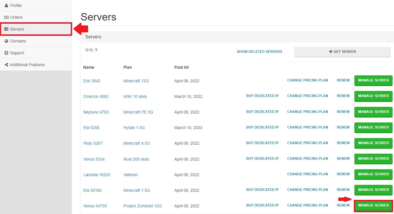Click GET SERVER to order a server
The image size is (394, 214).
pyautogui.click(x=342, y=52)
